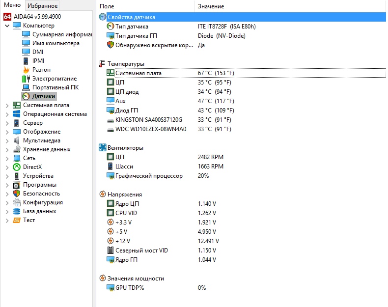Image resolution: width=388 pixels, height=307 pixels.
Task: Expand the Хранение данных tree node
Action: click(7, 149)
